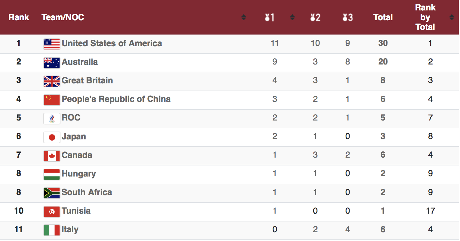Click the Total column header
The height and width of the screenshot is (241, 460).
[383, 17]
